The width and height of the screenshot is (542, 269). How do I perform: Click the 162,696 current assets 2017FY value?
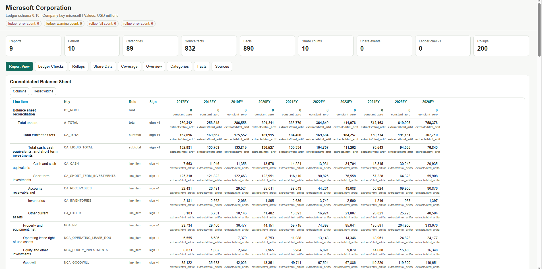pos(186,135)
